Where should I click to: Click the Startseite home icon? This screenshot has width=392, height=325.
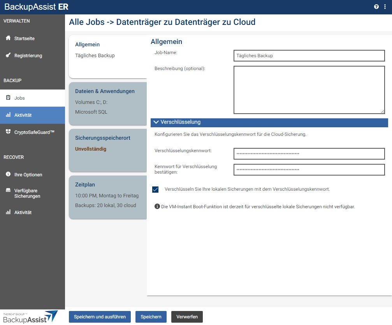(x=8, y=38)
